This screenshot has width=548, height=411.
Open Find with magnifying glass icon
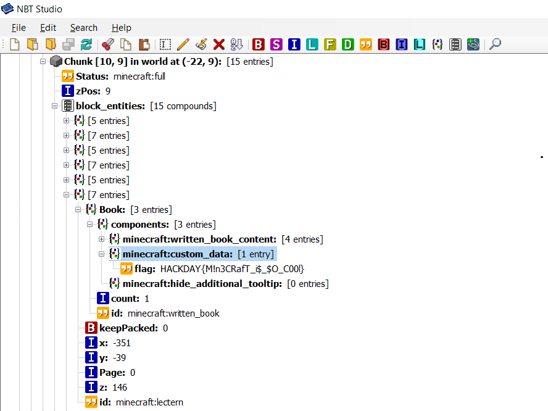pyautogui.click(x=495, y=44)
